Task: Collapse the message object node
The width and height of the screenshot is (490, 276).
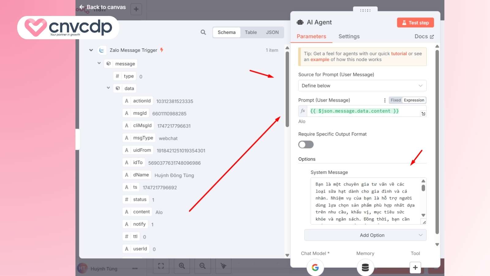Action: tap(99, 63)
